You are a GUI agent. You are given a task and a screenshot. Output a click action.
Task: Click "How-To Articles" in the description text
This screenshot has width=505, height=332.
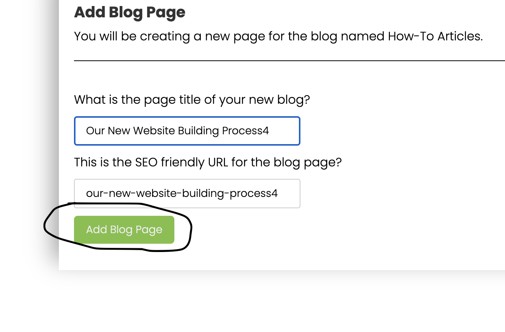pos(434,37)
